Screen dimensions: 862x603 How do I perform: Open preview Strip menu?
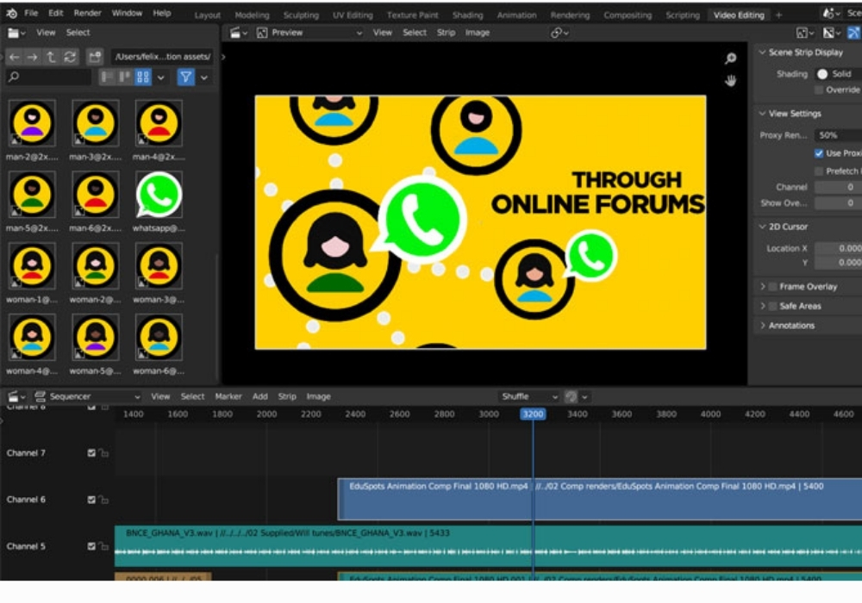pyautogui.click(x=446, y=33)
